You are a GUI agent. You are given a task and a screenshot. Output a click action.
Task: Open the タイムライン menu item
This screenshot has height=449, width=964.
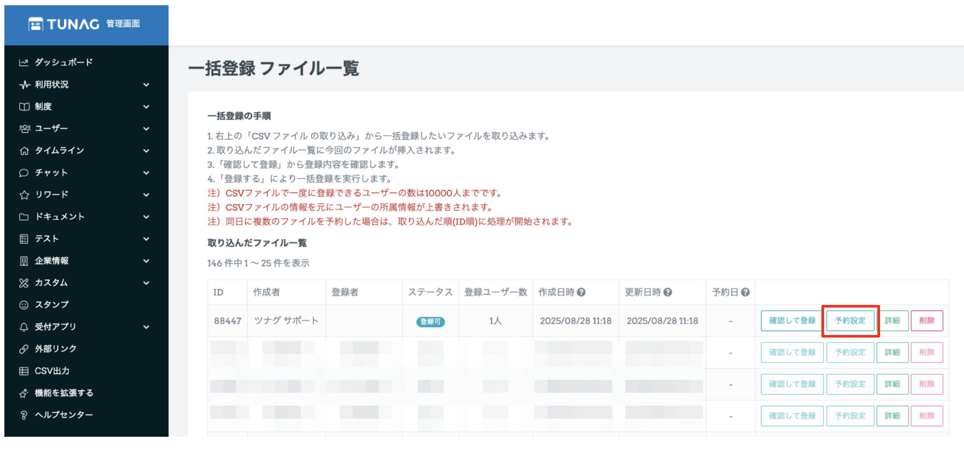click(x=59, y=151)
